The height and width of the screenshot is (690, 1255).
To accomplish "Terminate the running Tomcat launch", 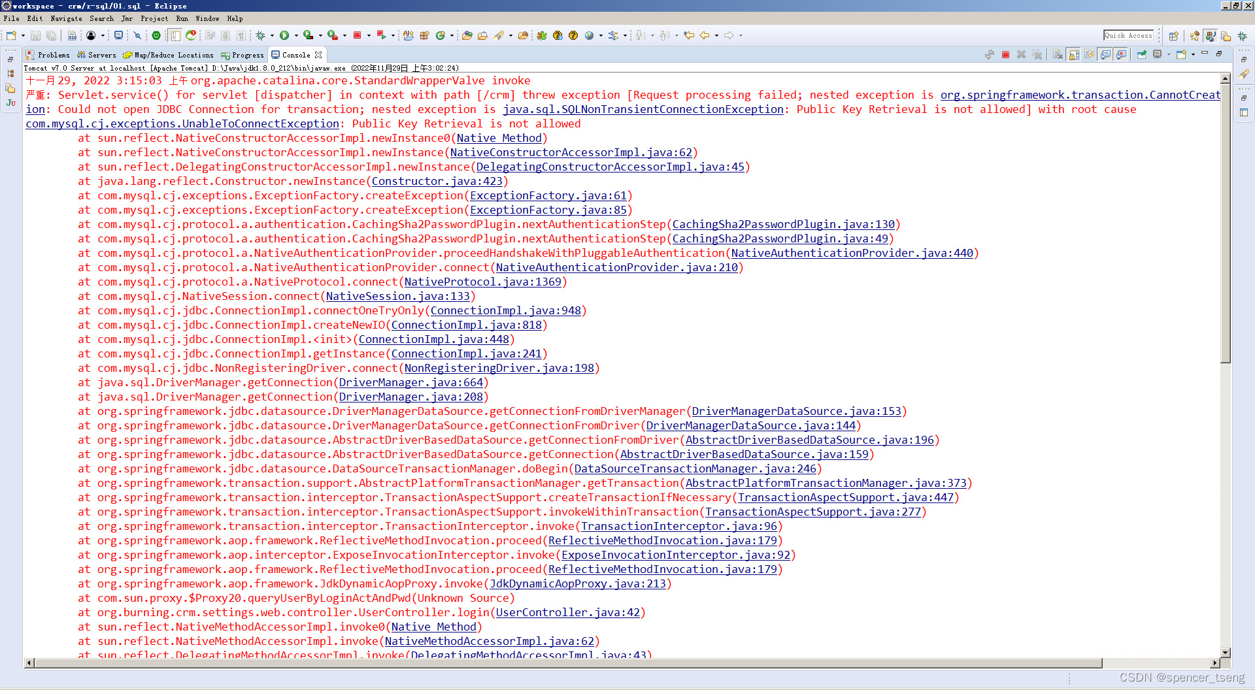I will [x=1006, y=55].
